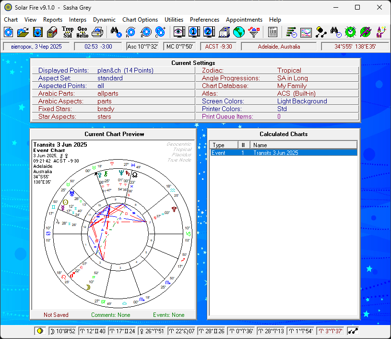
Task: Click the combined chart wheel icon (C)
Action: point(160,32)
